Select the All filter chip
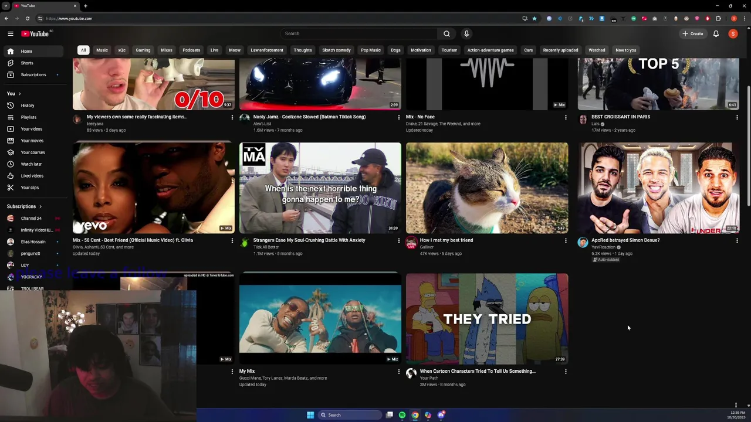This screenshot has width=751, height=422. pyautogui.click(x=83, y=50)
